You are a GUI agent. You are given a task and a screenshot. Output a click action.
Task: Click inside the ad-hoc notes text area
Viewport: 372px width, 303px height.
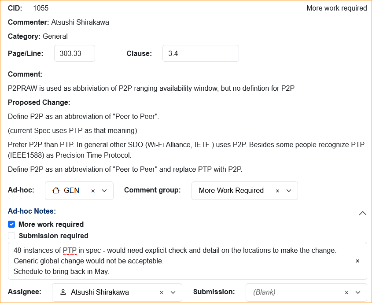[176, 261]
